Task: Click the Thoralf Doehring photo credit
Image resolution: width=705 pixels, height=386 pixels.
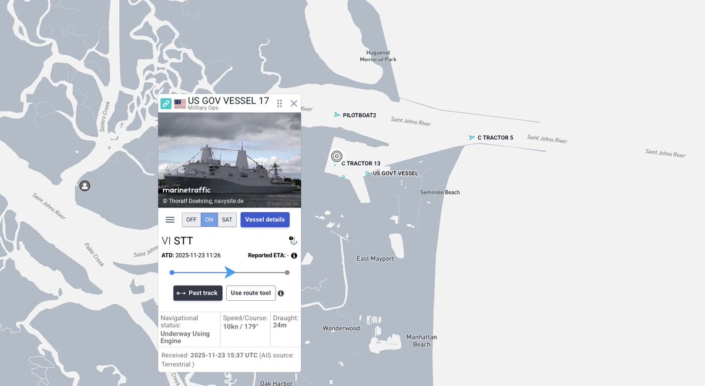Action: coord(203,201)
